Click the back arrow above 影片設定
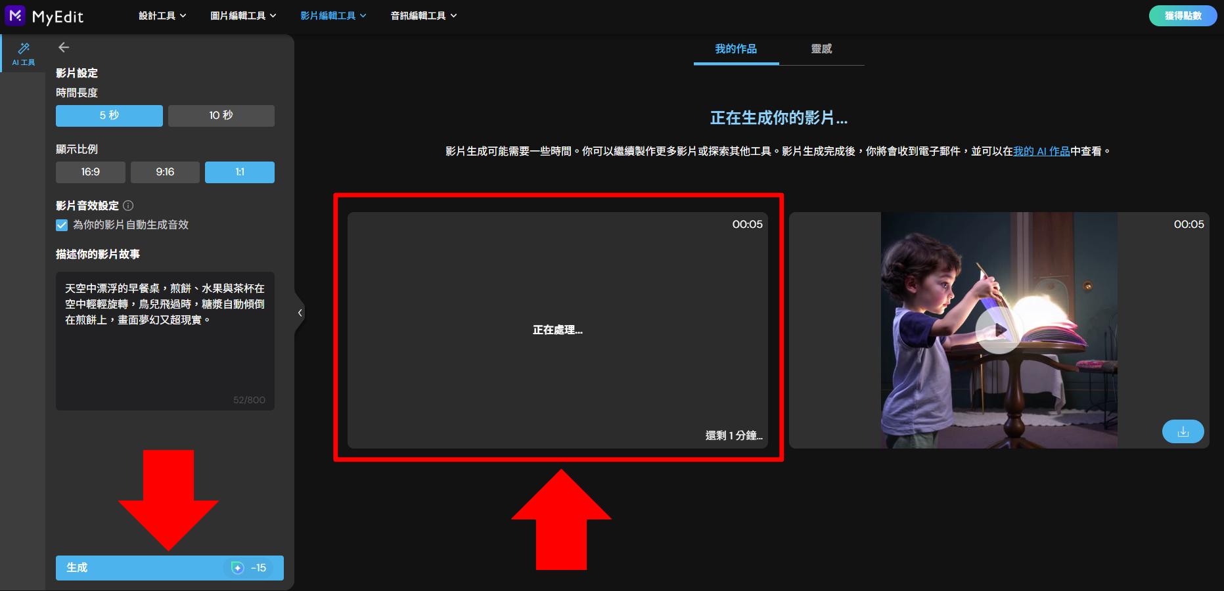Image resolution: width=1224 pixels, height=591 pixels. [x=63, y=47]
